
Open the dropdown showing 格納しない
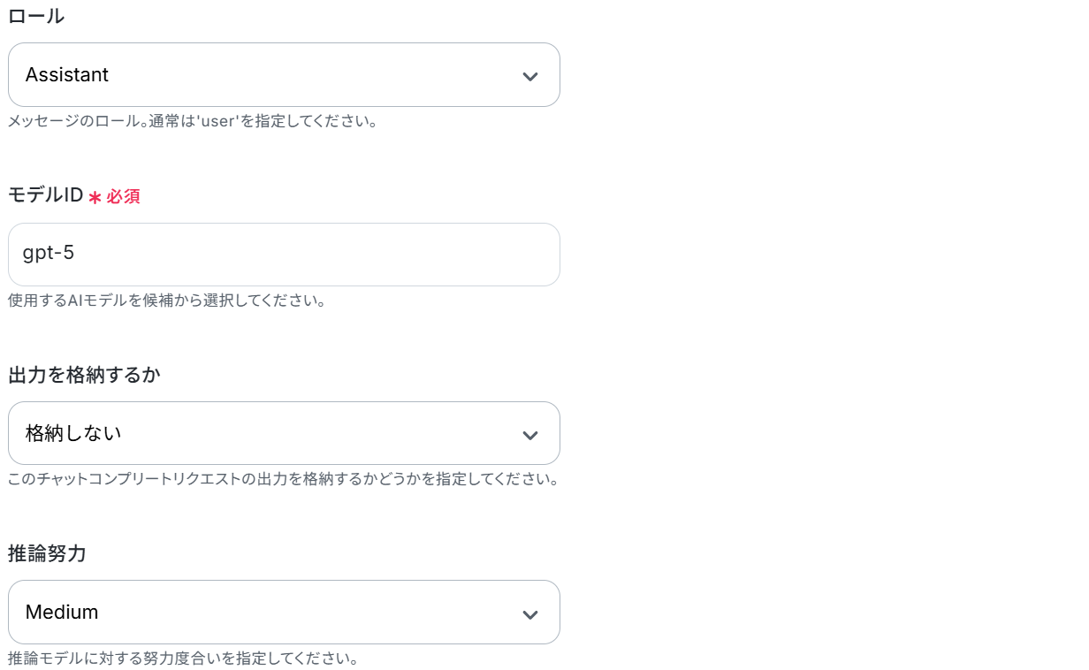[x=283, y=433]
